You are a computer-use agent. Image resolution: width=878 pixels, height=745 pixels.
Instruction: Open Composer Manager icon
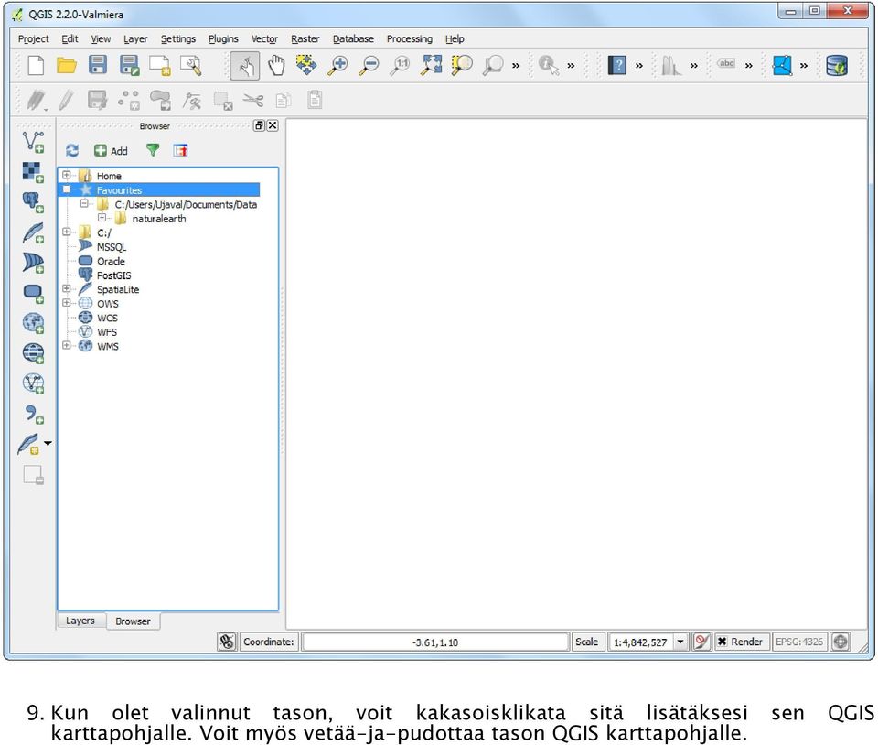click(191, 66)
